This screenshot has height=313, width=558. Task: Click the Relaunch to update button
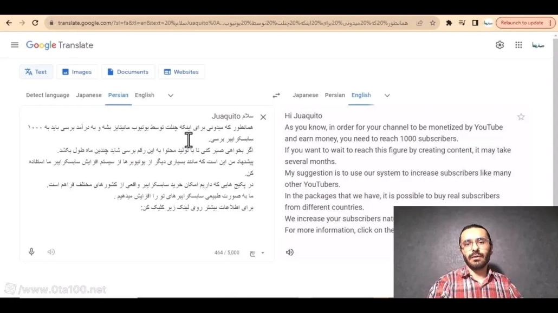coord(521,23)
